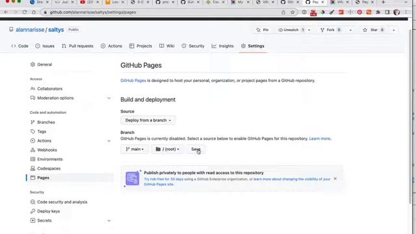This screenshot has width=416, height=234.
Task: Open Code security and analysis settings
Action: tap(62, 202)
